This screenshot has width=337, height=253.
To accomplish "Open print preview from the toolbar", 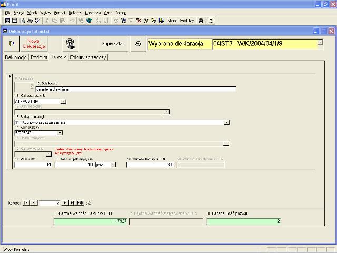I will tap(22, 21).
